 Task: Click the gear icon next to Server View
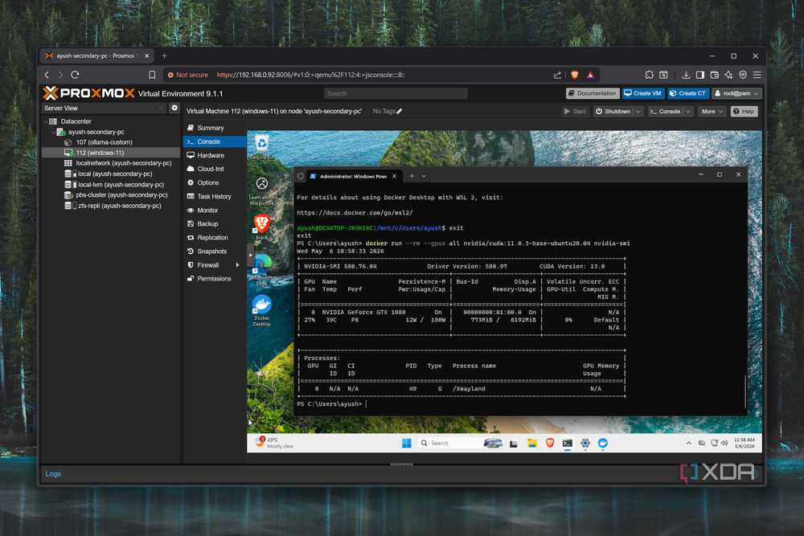[x=174, y=108]
